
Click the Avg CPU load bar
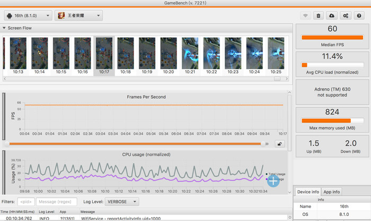pos(332,65)
